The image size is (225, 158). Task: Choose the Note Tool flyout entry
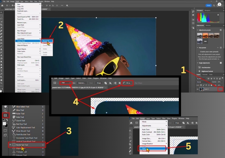[27, 117]
